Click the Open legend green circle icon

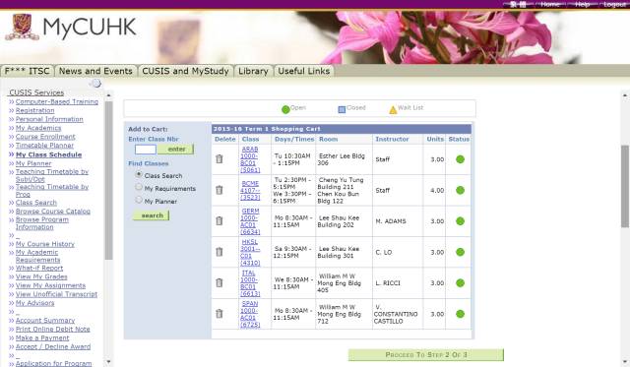285,109
